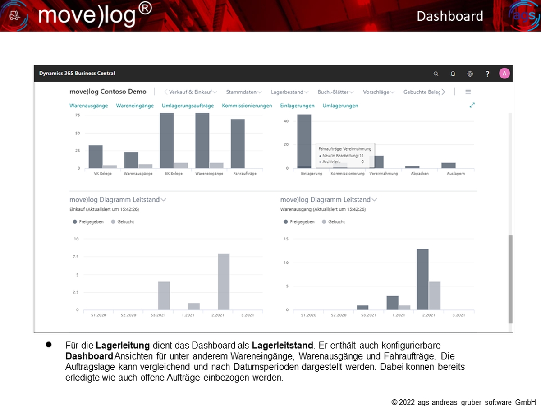Click the Auslagern bar

coord(449,166)
